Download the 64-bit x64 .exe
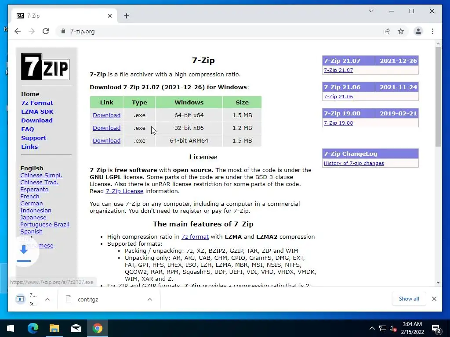450x337 pixels. [106, 115]
